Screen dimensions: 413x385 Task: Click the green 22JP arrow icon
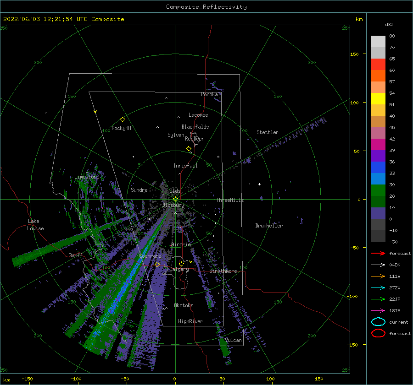click(378, 299)
